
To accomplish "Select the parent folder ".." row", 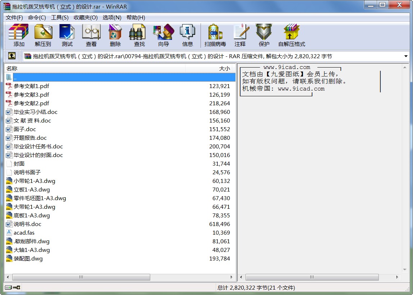I will tap(120, 78).
